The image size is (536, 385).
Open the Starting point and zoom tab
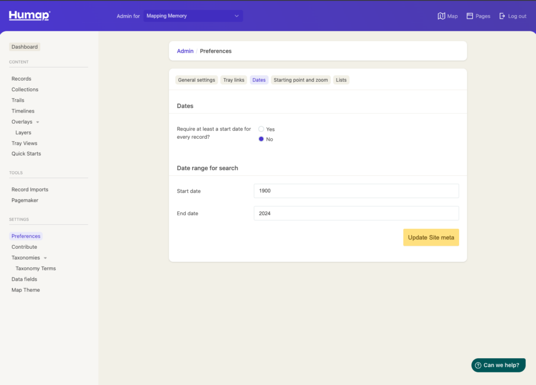(300, 80)
